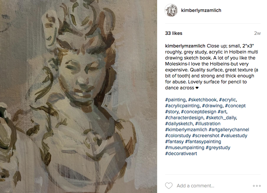Open kimberlymzamlich profile avatar picture

pyautogui.click(x=171, y=10)
